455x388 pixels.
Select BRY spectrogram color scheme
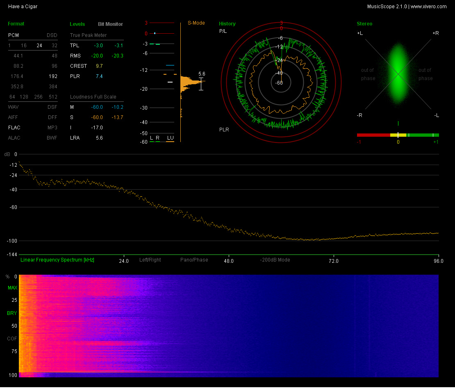(12, 313)
